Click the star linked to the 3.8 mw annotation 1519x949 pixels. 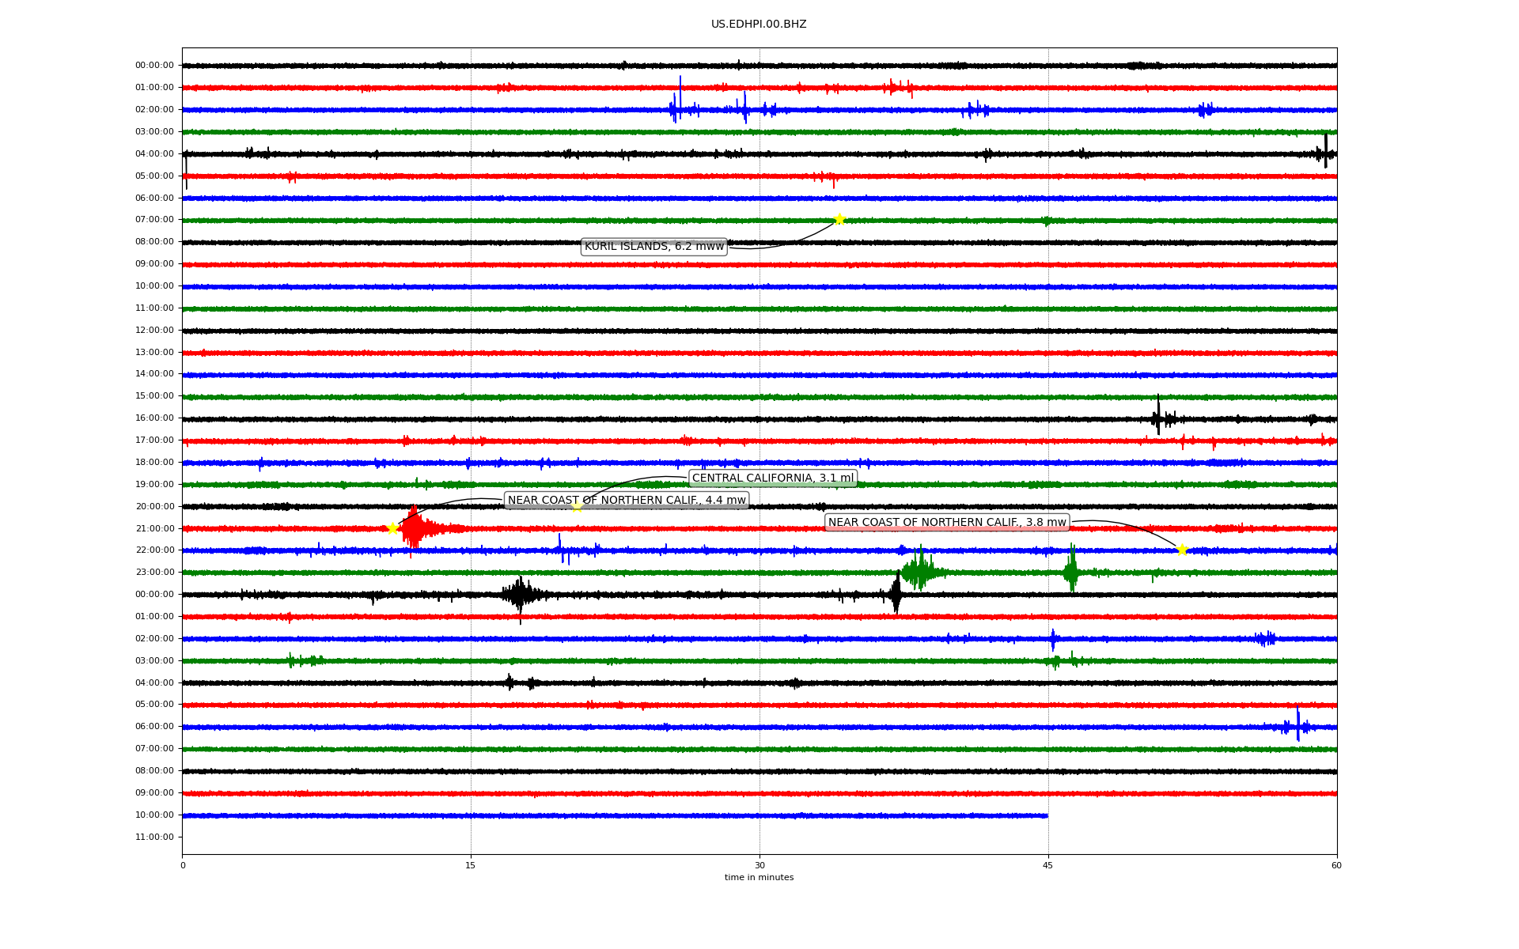1182,550
